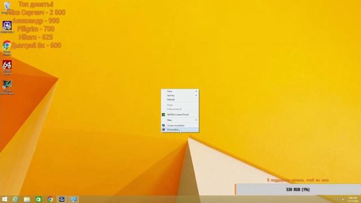361x203 pixels.
Task: Open the Recycle Bin desktop icon
Action: pyautogui.click(x=7, y=7)
